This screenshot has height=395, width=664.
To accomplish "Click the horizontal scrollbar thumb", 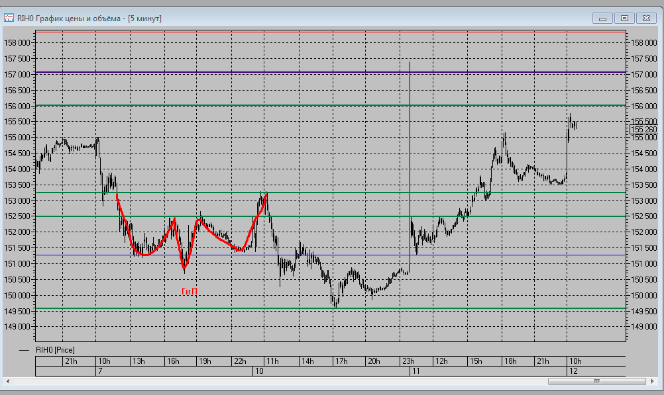I will pyautogui.click(x=596, y=382).
